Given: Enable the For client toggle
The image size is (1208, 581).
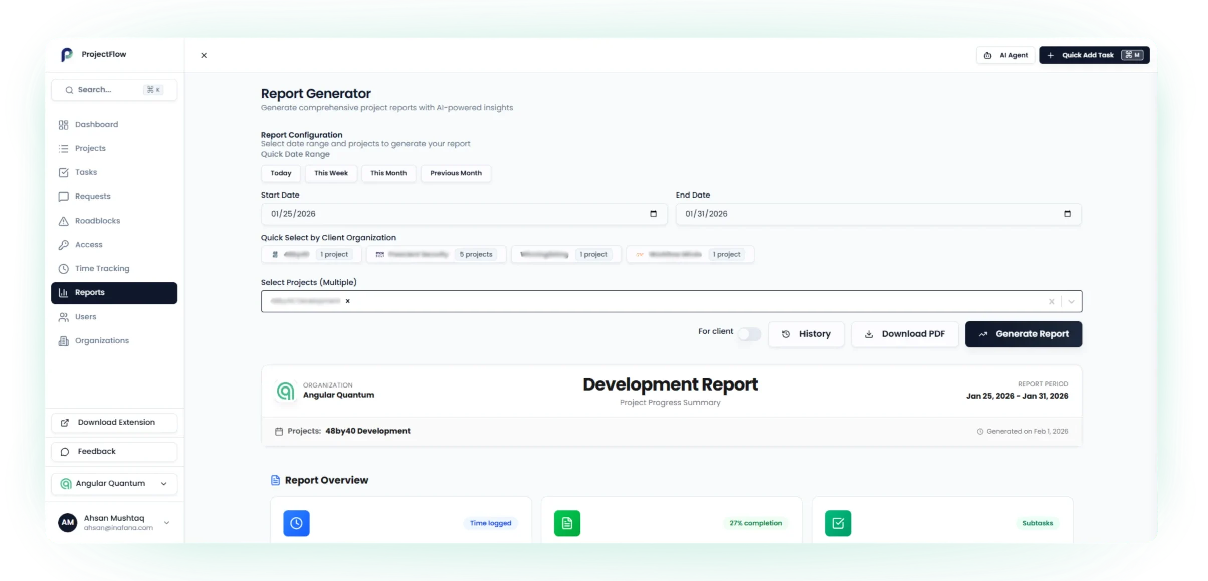Looking at the screenshot, I should click(x=749, y=334).
